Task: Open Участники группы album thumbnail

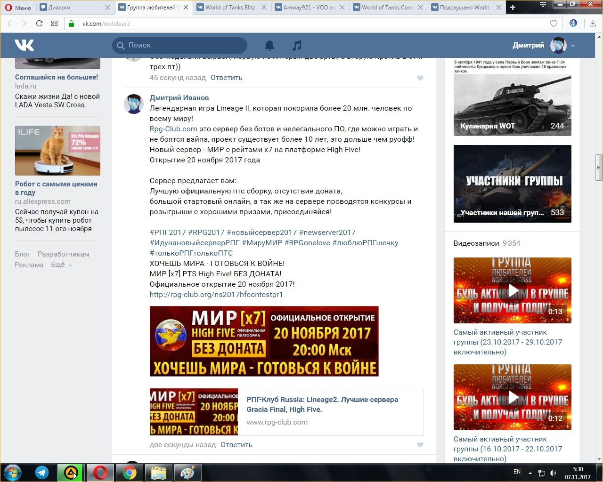Action: (513, 184)
